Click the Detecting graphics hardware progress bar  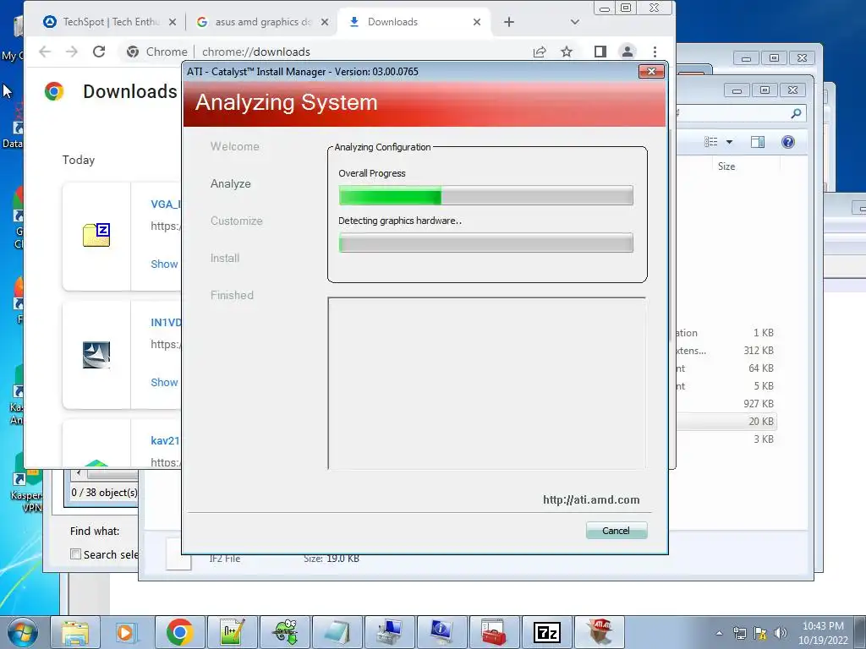pyautogui.click(x=486, y=243)
